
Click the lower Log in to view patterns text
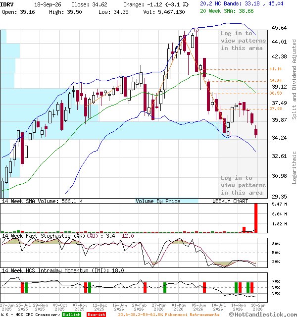pos(243,185)
